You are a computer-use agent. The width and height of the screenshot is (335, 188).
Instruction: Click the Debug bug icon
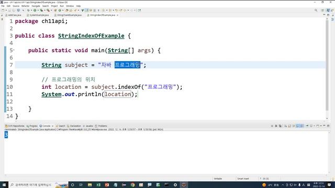[28, 10]
